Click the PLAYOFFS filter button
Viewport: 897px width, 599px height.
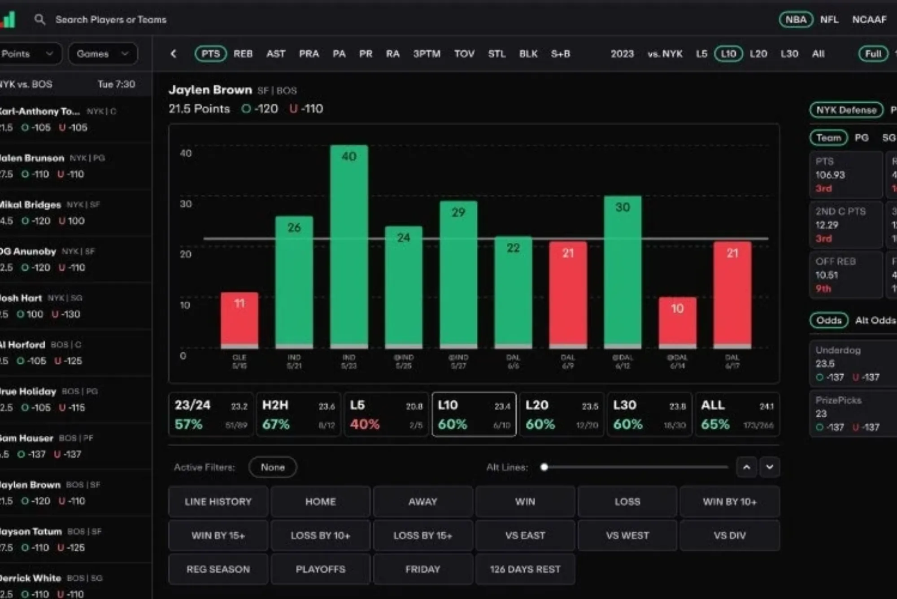tap(320, 569)
